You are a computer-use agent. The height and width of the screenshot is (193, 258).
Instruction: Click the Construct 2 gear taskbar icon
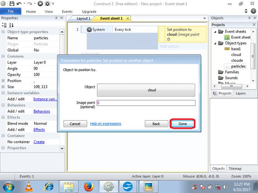pyautogui.click(x=108, y=186)
